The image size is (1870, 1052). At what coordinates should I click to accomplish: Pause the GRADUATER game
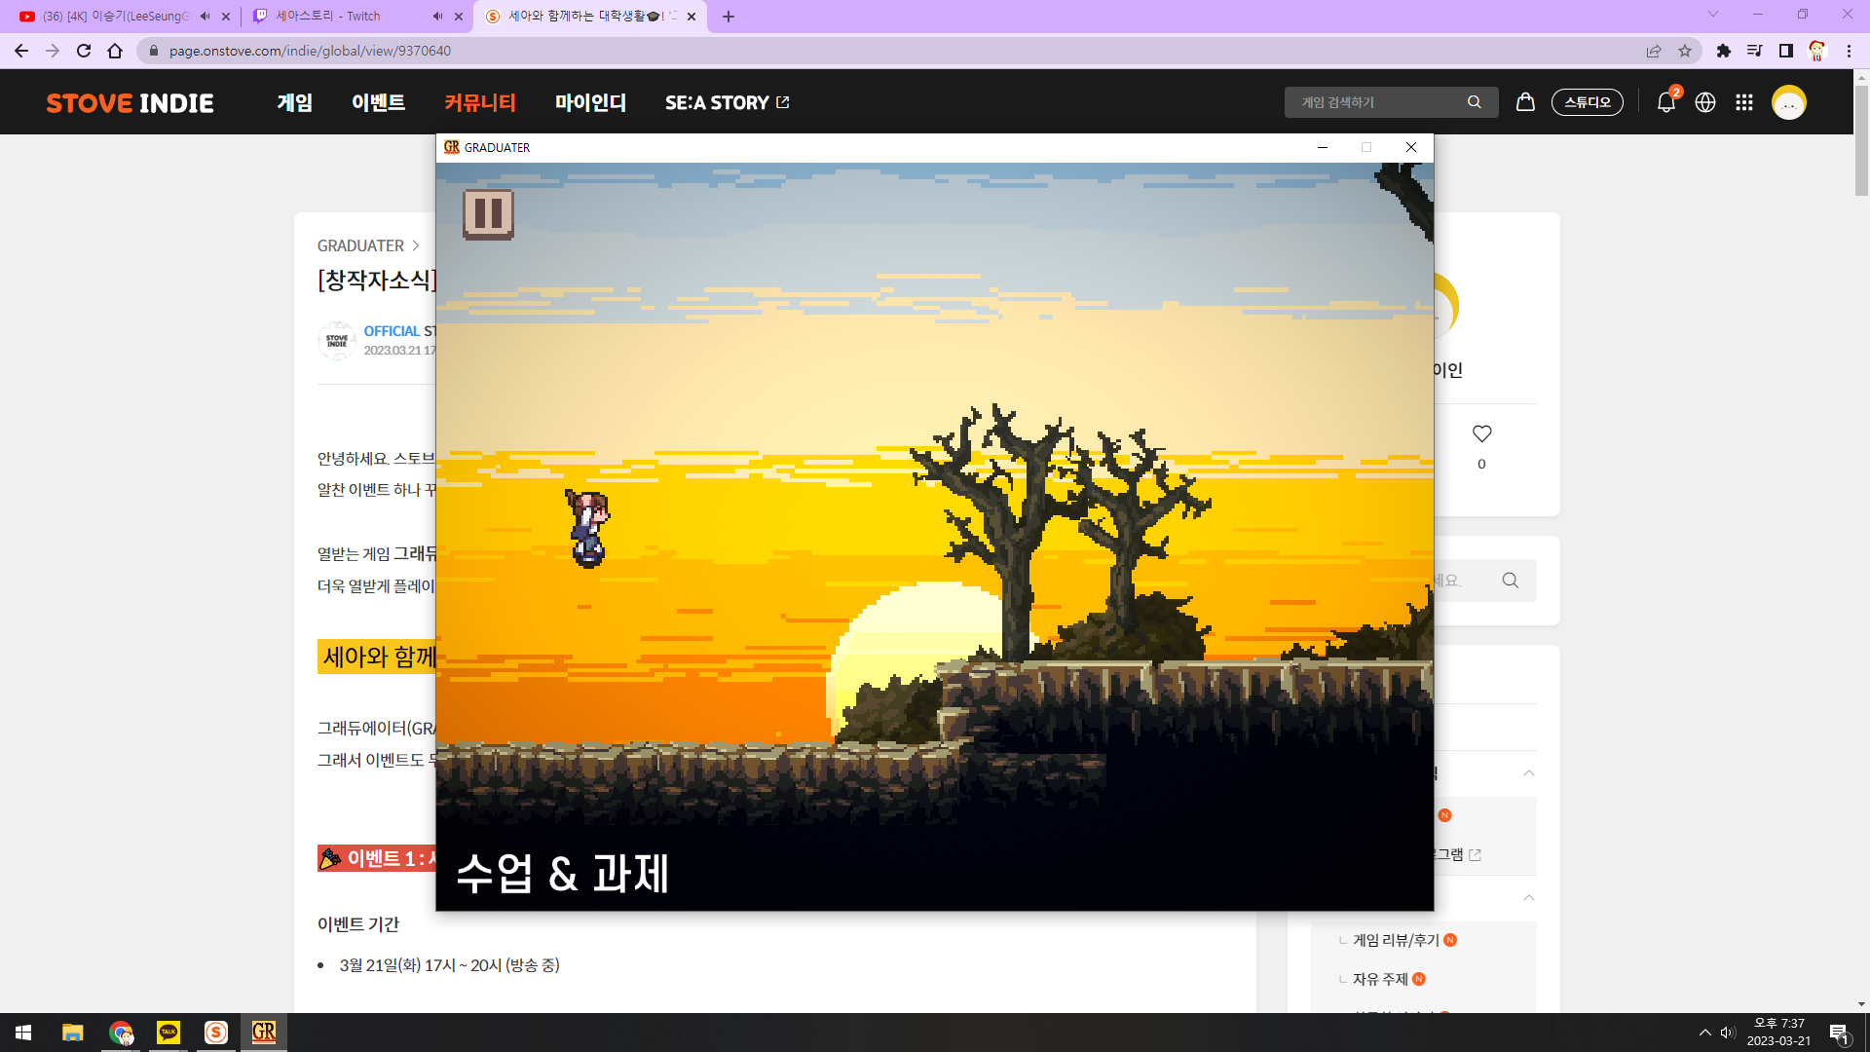pos(488,214)
